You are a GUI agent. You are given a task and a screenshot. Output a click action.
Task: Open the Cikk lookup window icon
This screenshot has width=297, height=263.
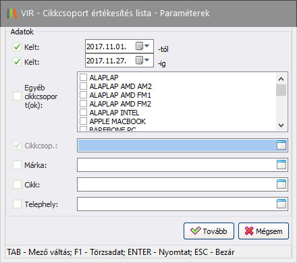click(281, 184)
